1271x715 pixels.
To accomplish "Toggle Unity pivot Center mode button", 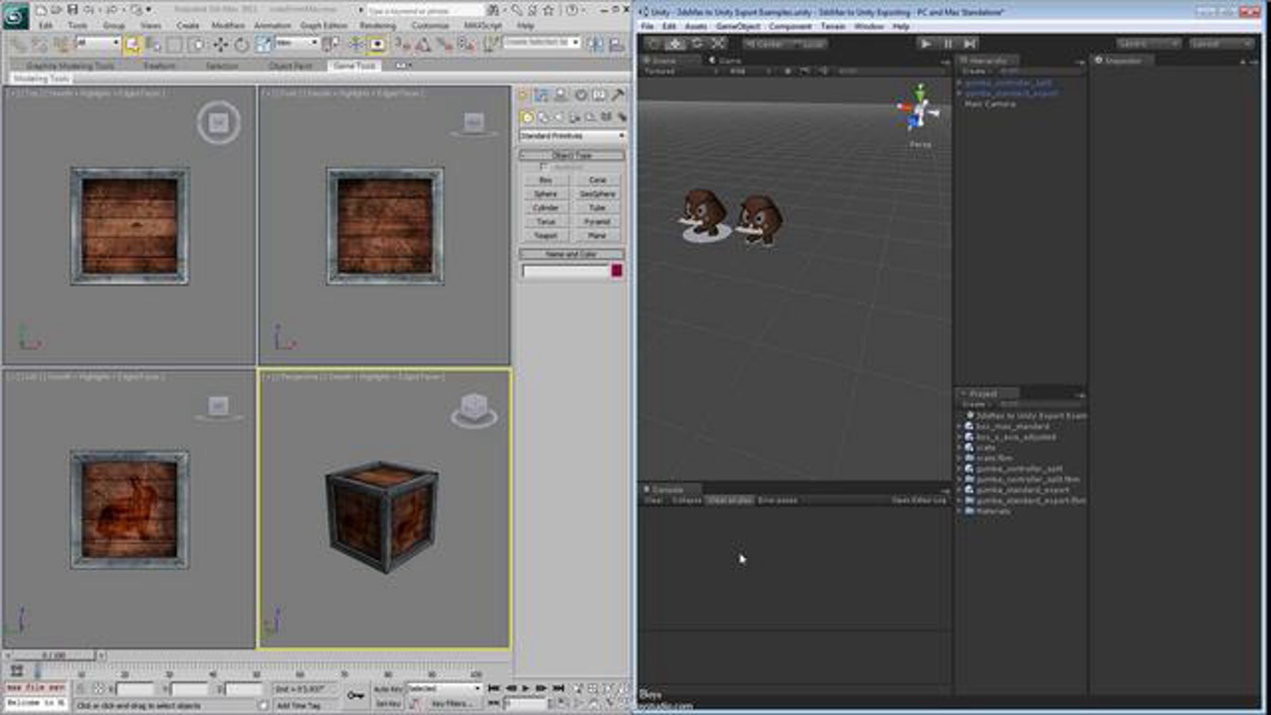I will (x=763, y=44).
